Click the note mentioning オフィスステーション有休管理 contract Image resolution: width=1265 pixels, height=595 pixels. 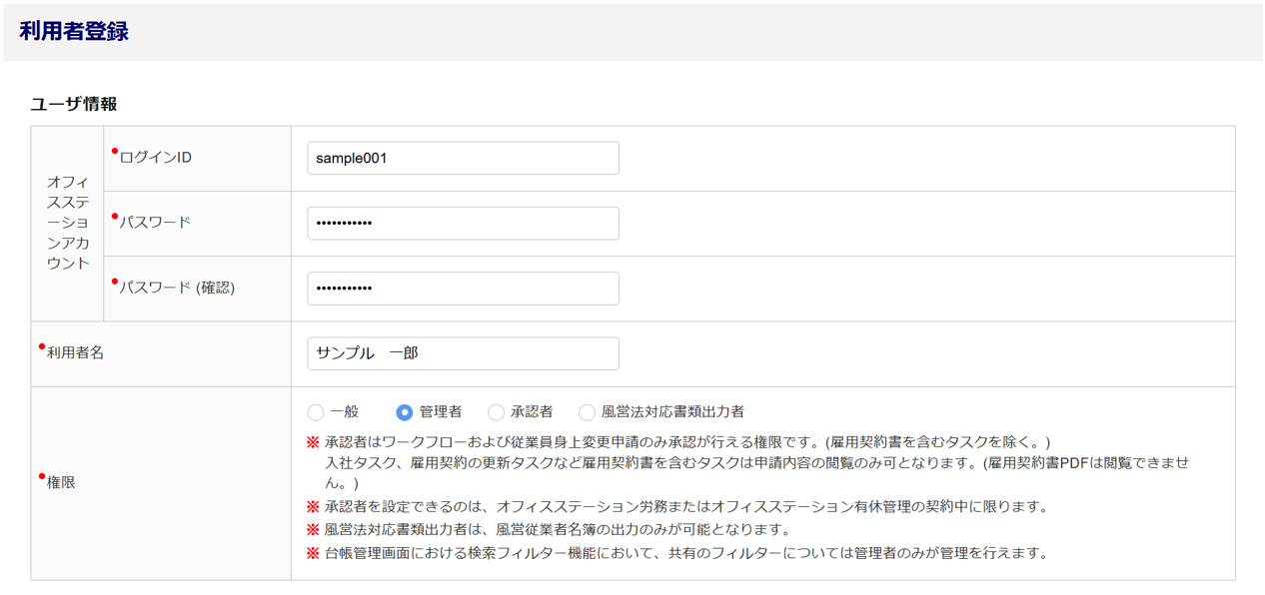(x=685, y=506)
